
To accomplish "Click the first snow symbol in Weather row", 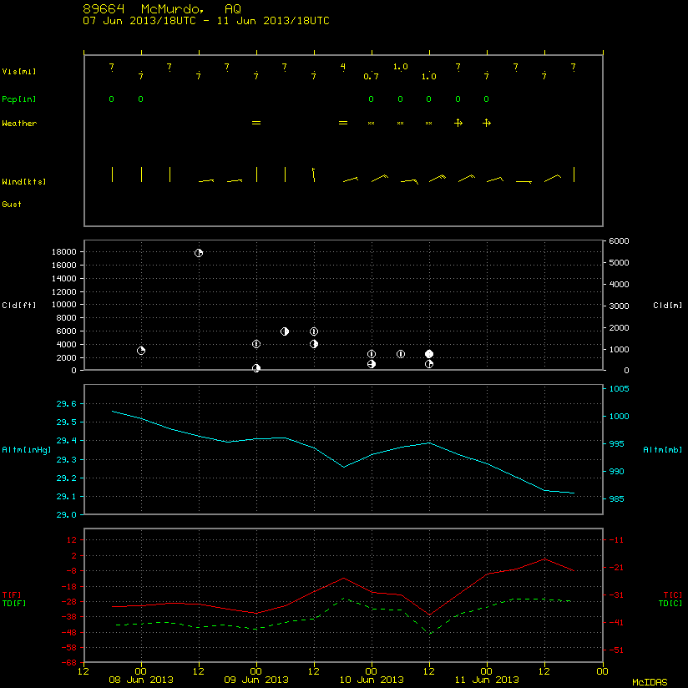I will click(372, 124).
